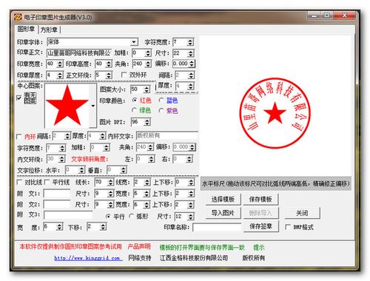Click the red circular seal preview image
Screen dimensions: 370x281
(275, 113)
